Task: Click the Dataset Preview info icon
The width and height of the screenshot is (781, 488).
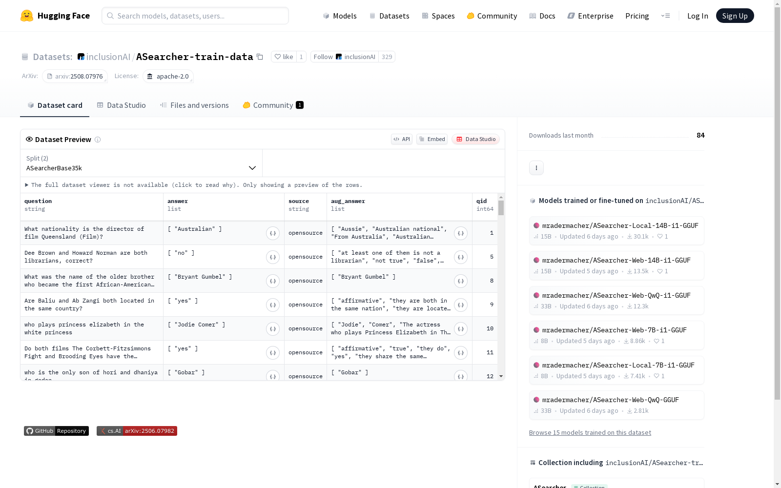Action: click(98, 140)
